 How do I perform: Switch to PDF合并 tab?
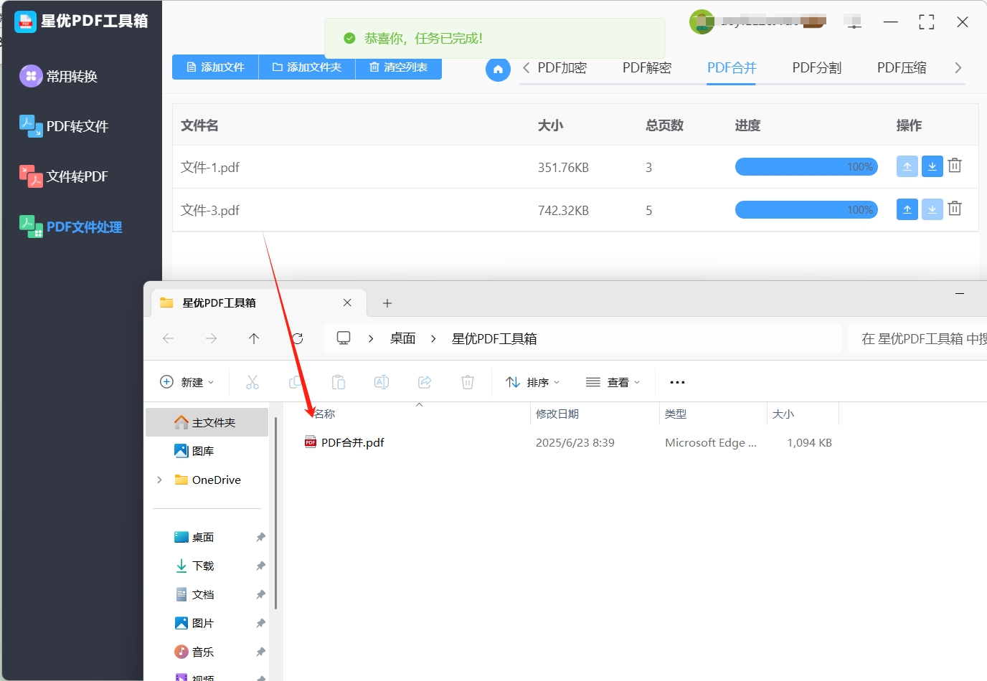pos(732,68)
